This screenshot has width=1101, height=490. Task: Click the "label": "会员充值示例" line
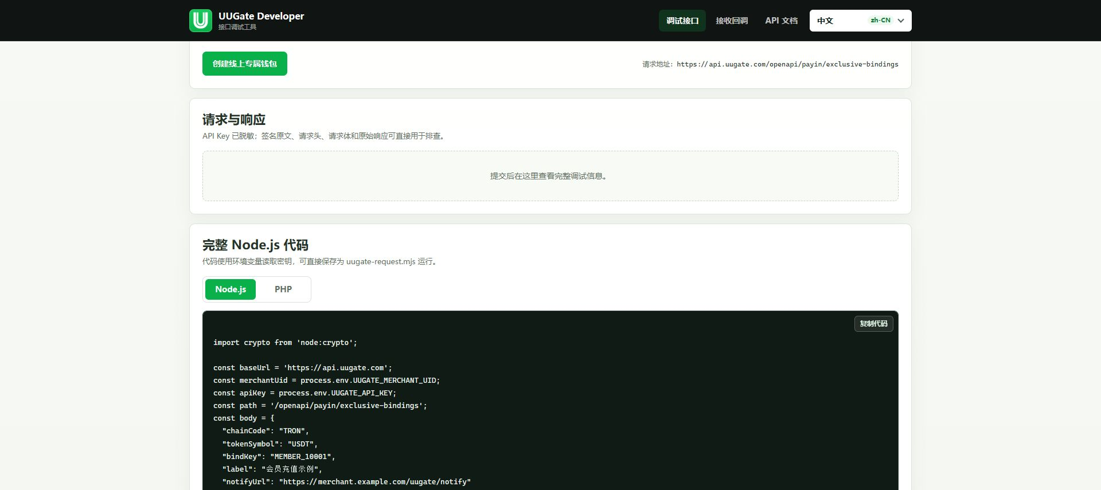click(x=272, y=469)
